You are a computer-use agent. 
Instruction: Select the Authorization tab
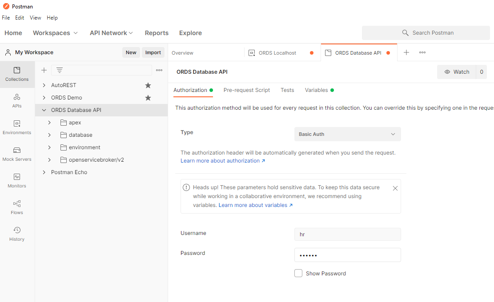tap(193, 90)
